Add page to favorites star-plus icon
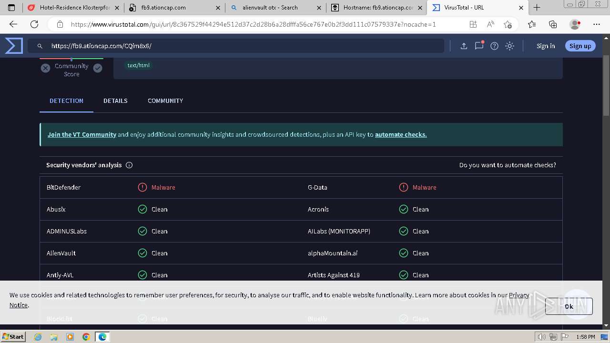The width and height of the screenshot is (610, 343). pos(508,24)
